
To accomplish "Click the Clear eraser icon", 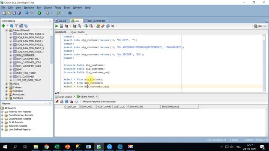I will [x=103, y=26].
